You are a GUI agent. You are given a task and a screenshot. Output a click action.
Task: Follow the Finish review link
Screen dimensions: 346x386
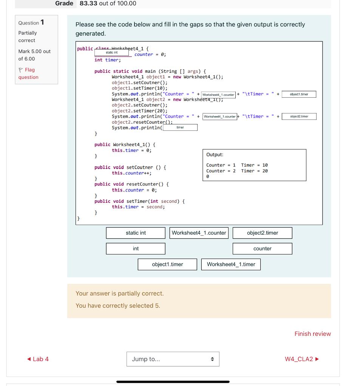pos(313,334)
